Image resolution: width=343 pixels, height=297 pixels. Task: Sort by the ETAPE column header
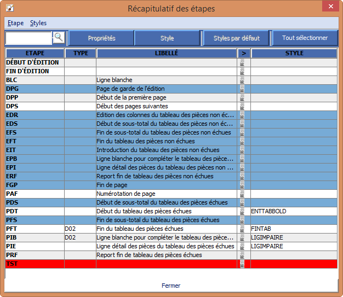pyautogui.click(x=35, y=54)
